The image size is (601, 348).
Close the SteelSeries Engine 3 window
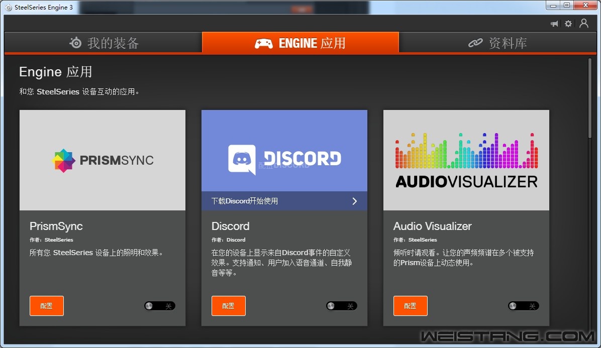tap(585, 6)
